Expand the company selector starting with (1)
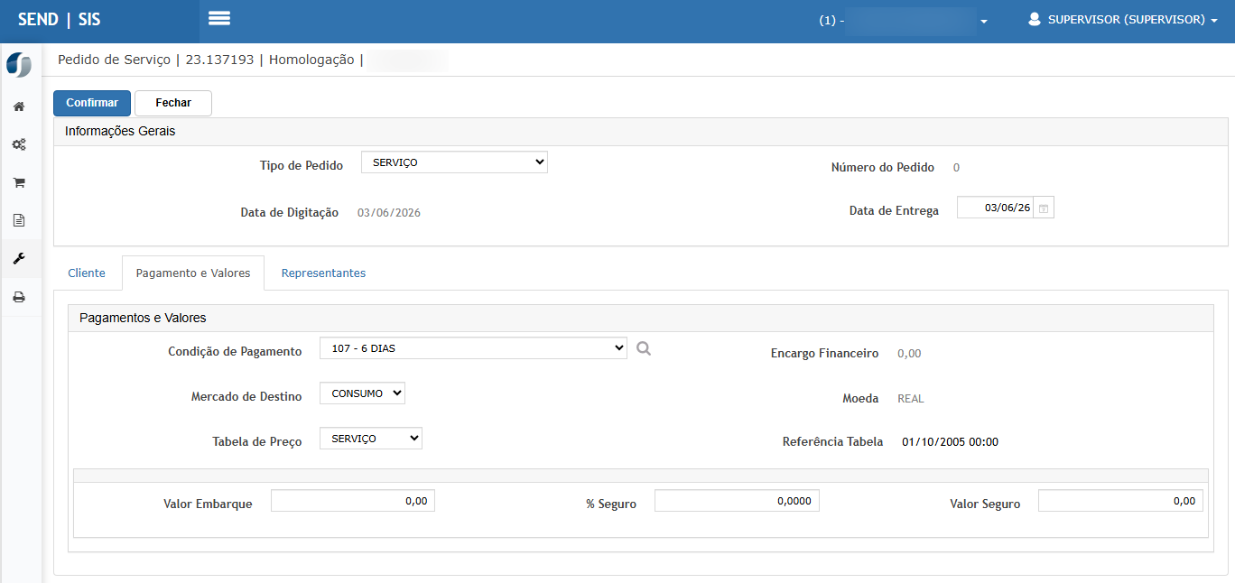 coord(903,21)
